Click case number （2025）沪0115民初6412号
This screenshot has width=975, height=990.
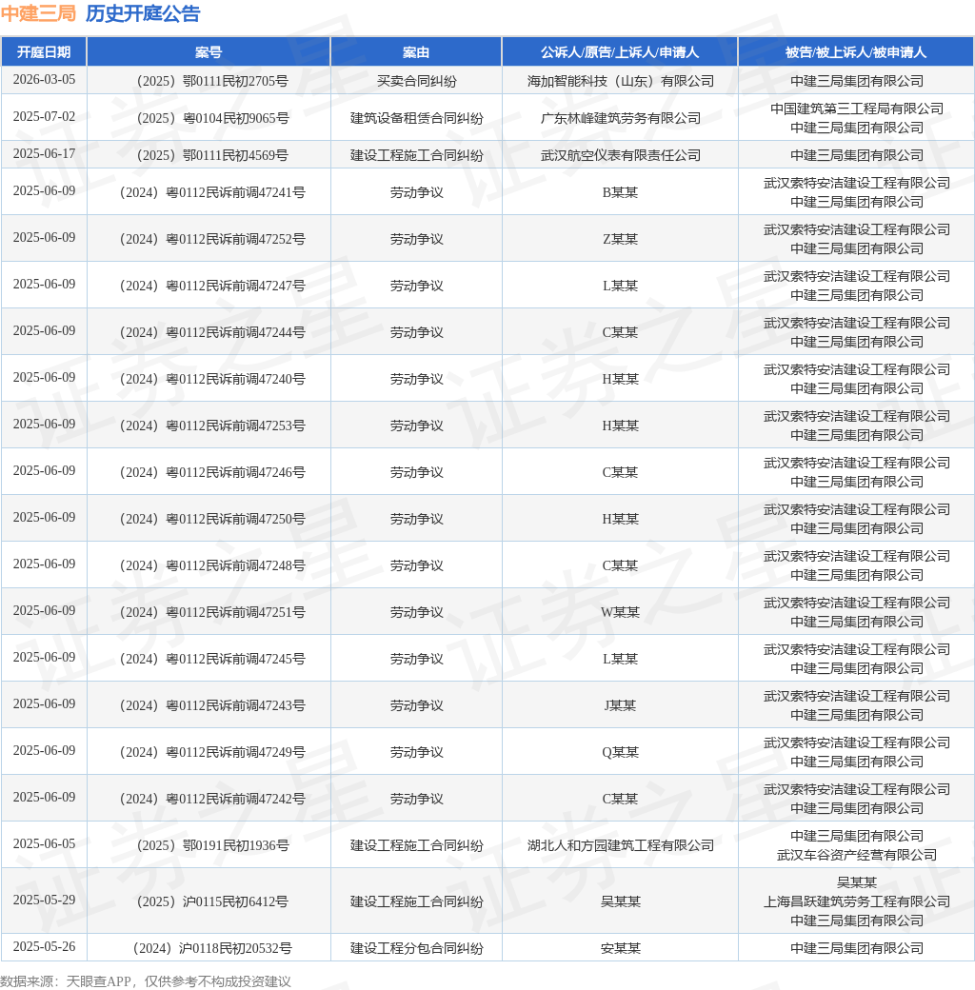pyautogui.click(x=212, y=901)
